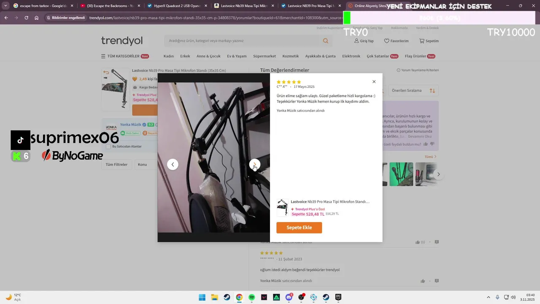Open Sepetim shopping cart
540x304 pixels.
(x=429, y=41)
